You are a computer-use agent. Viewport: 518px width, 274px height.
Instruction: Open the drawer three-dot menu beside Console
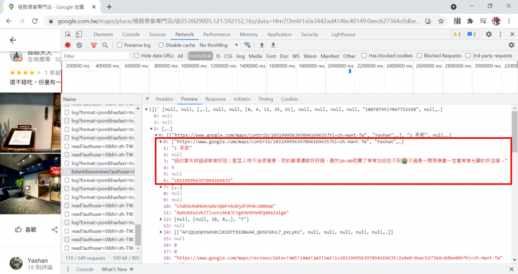pos(68,269)
